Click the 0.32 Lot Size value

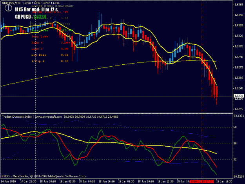tap(65, 55)
